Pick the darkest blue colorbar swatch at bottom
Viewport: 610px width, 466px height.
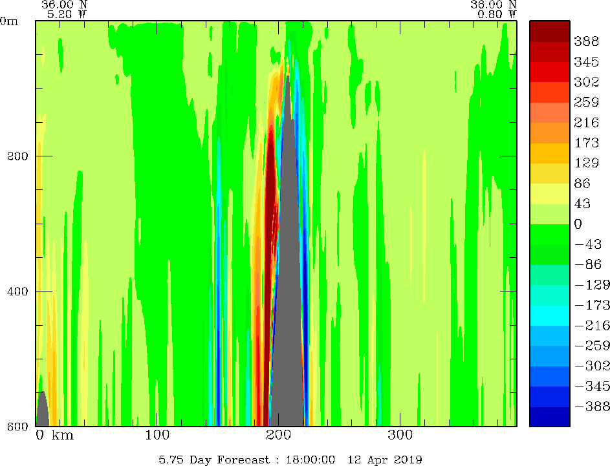tap(550, 417)
